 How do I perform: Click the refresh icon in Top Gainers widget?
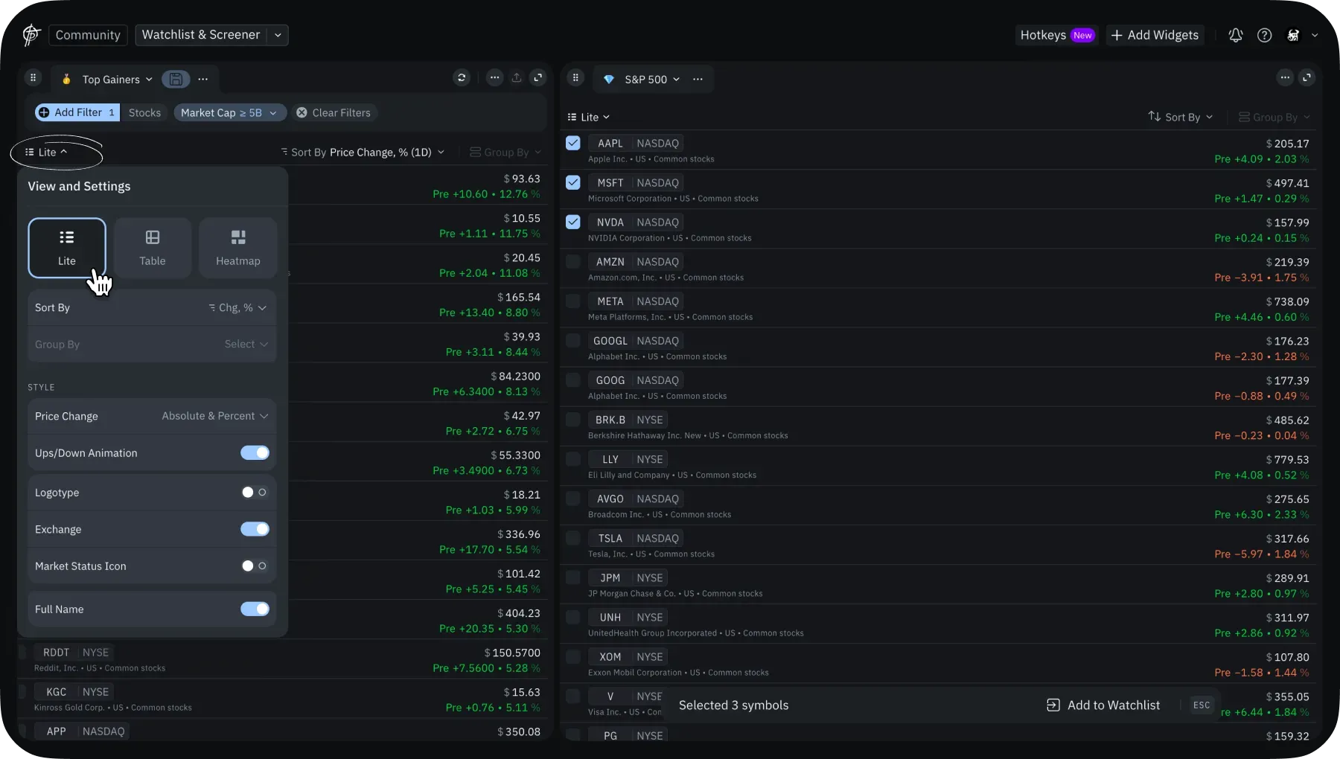[x=462, y=78]
